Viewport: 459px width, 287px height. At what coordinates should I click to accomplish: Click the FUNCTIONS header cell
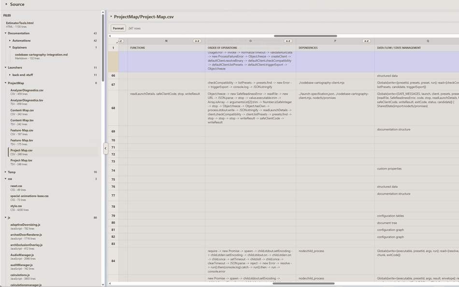(166, 48)
